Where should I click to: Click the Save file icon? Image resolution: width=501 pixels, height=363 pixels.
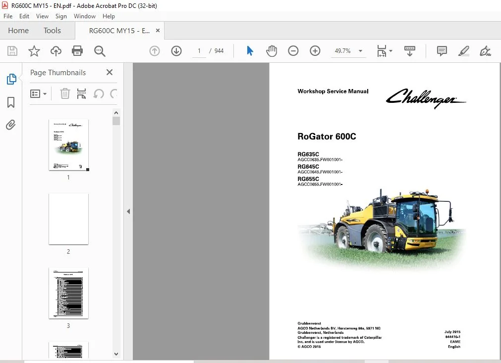(12, 51)
